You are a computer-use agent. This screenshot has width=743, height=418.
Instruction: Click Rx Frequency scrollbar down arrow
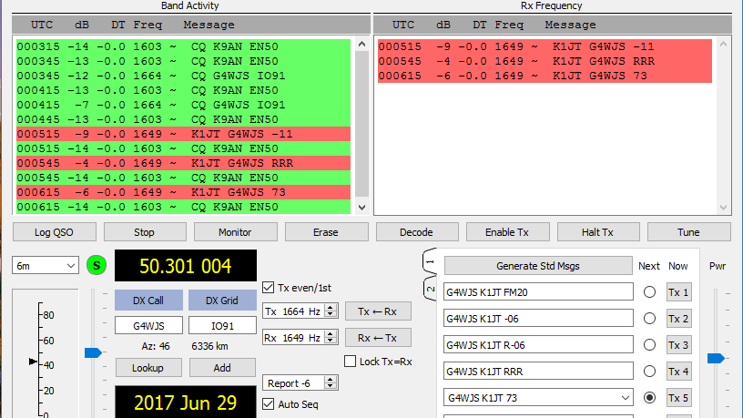[723, 207]
